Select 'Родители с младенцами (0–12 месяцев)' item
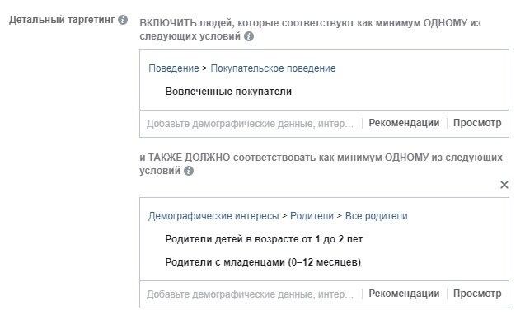This screenshot has height=320, width=525. (263, 262)
